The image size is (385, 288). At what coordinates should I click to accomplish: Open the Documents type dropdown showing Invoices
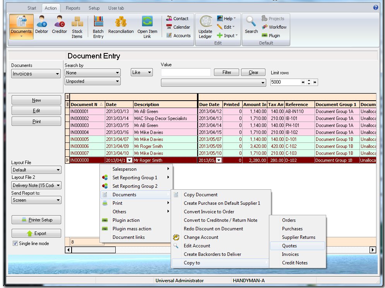(35, 73)
